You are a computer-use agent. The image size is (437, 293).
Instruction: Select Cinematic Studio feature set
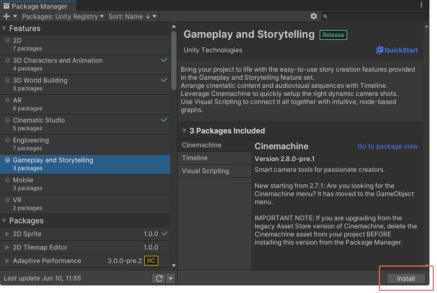tap(39, 120)
